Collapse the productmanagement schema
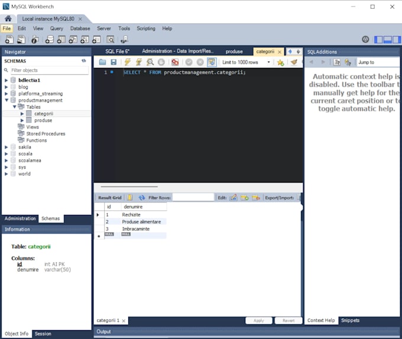Screen dimensions: 402x339 [x=7, y=100]
